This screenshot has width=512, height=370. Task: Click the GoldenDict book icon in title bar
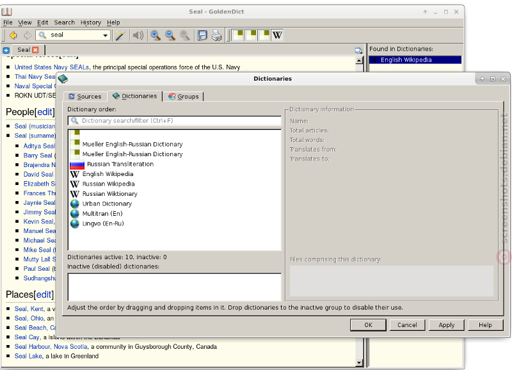6,12
